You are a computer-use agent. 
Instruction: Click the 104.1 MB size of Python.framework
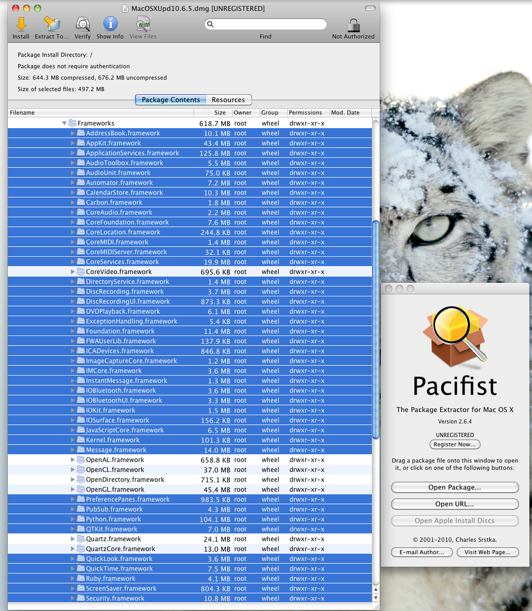pyautogui.click(x=215, y=519)
